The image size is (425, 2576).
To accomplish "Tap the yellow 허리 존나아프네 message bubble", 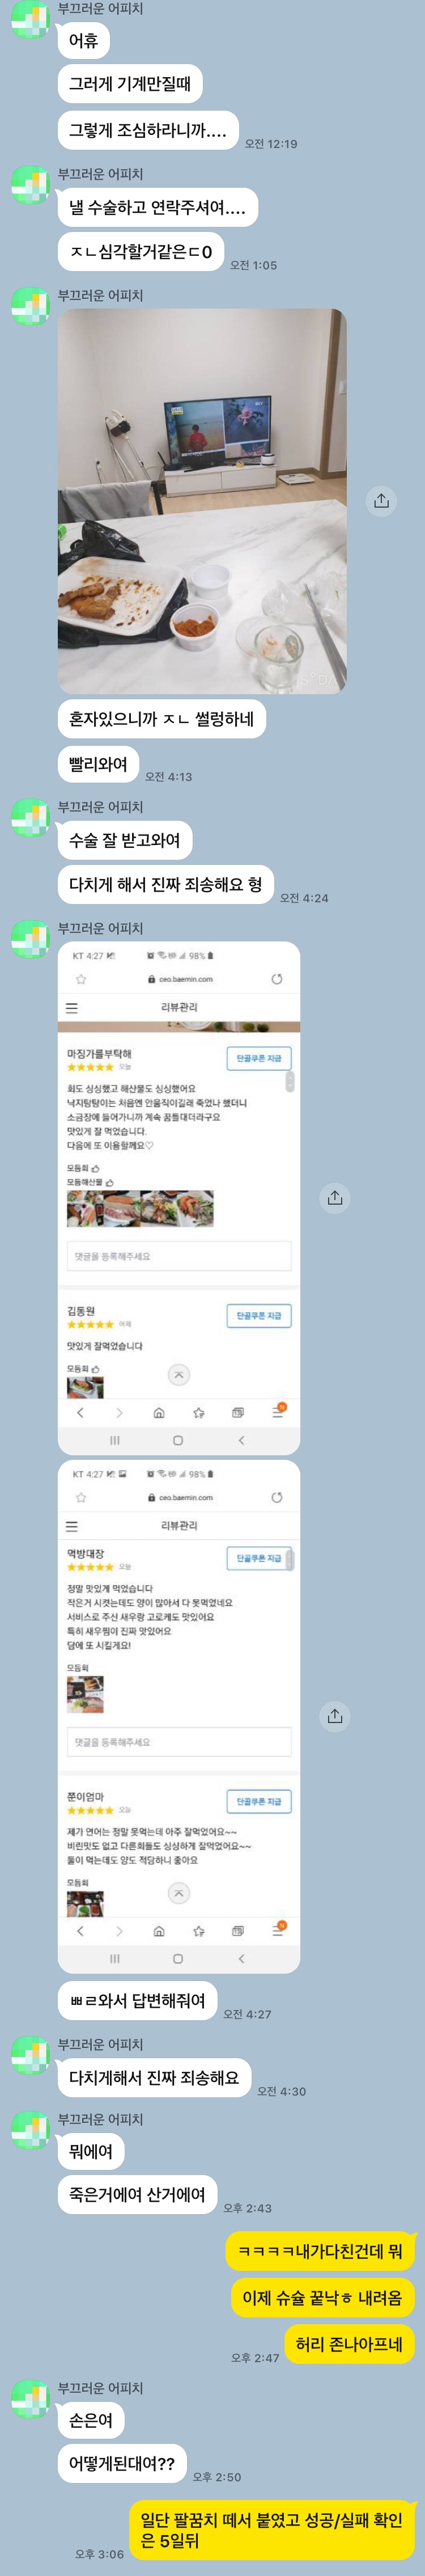I will pyautogui.click(x=349, y=2343).
